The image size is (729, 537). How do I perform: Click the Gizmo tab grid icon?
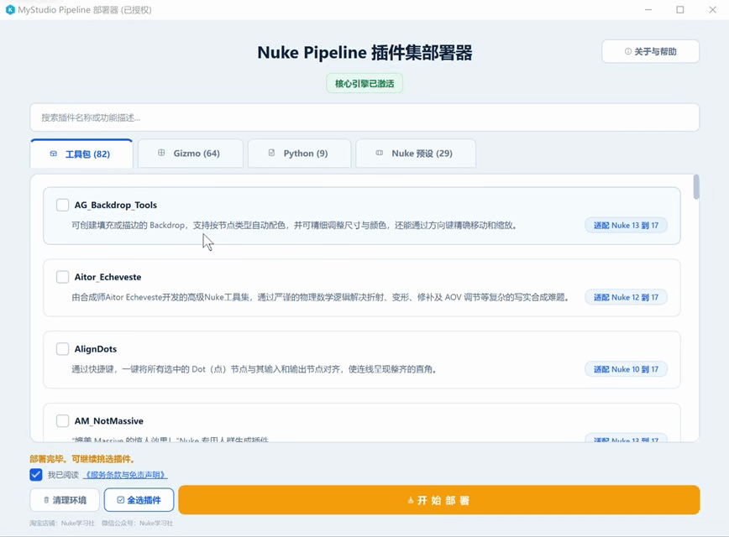coord(161,153)
